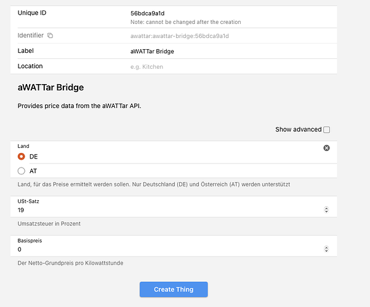Click the greyed-out identifier awattar:awattar-bridge:56bdca9a1d
The height and width of the screenshot is (307, 370).
180,36
